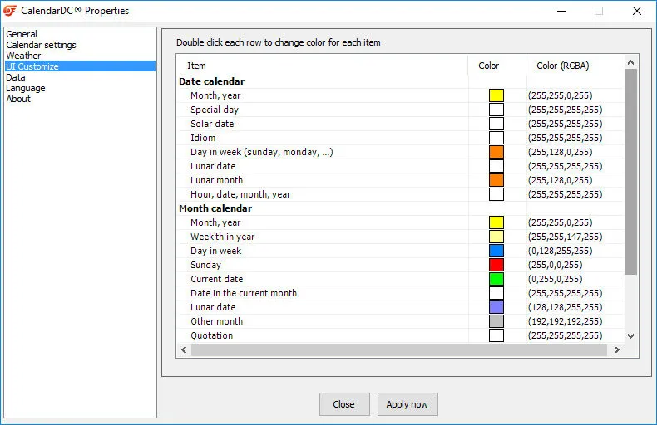Click orange swatch for Day in week (sunday, monday, ...)
The width and height of the screenshot is (657, 425).
click(496, 152)
